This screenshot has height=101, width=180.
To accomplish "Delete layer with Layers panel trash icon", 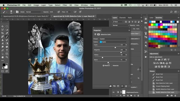I will pyautogui.click(x=138, y=95).
